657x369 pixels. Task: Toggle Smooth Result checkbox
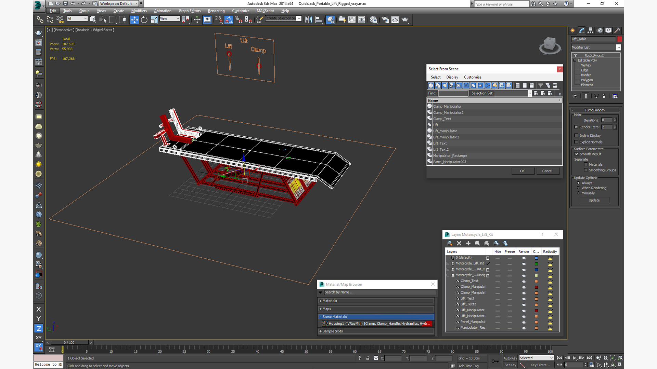point(576,154)
